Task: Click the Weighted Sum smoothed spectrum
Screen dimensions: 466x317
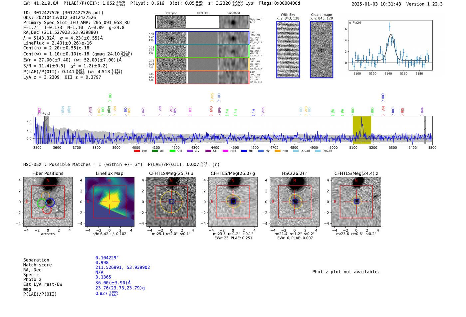Action: point(233,22)
